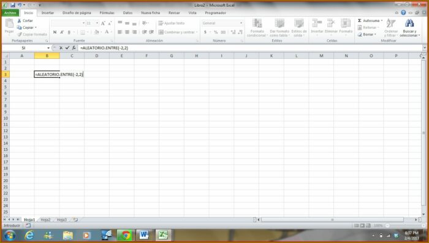The height and width of the screenshot is (243, 429).
Task: Switch to the Insertar ribbon tab
Action: click(48, 13)
